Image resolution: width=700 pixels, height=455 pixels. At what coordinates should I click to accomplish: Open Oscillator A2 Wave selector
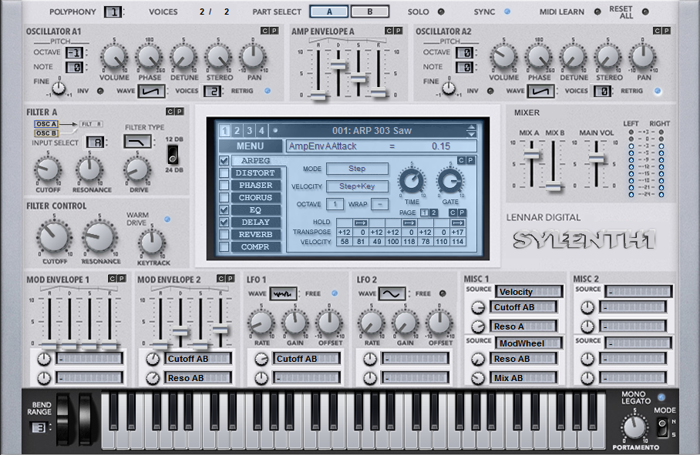541,91
